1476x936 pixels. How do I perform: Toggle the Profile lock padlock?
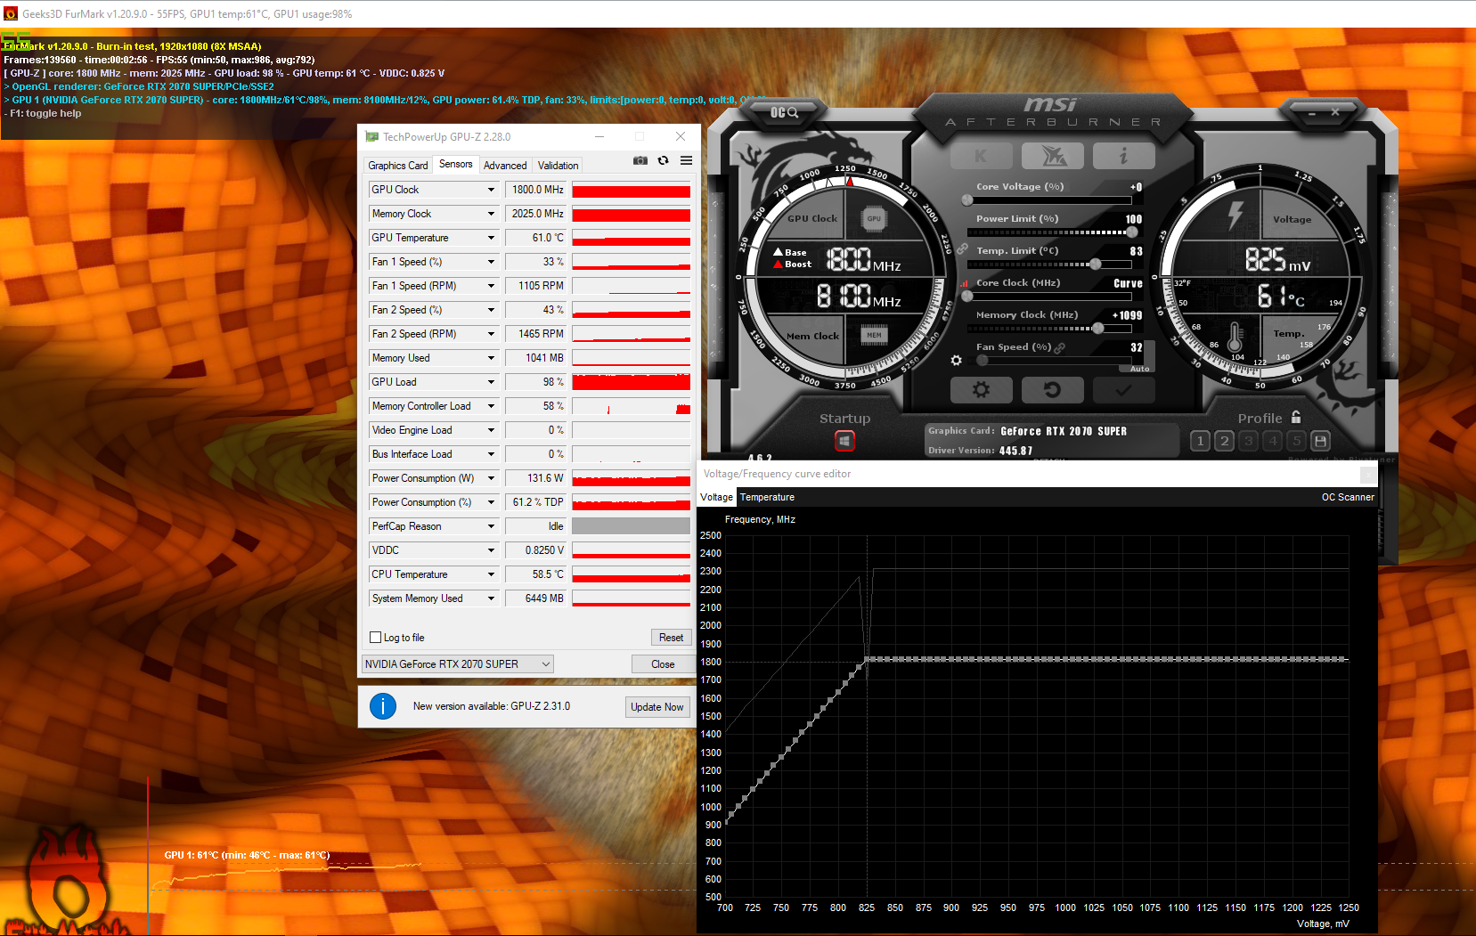(1296, 416)
